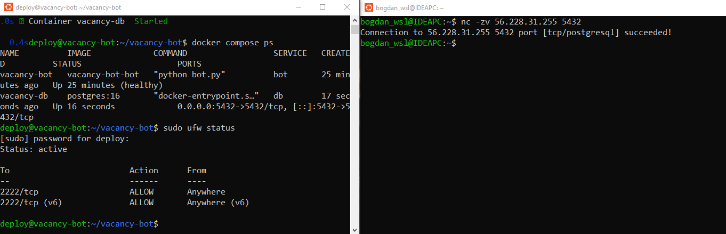Click scrollbar down arrow in left terminal
The width and height of the screenshot is (726, 234).
(355, 229)
